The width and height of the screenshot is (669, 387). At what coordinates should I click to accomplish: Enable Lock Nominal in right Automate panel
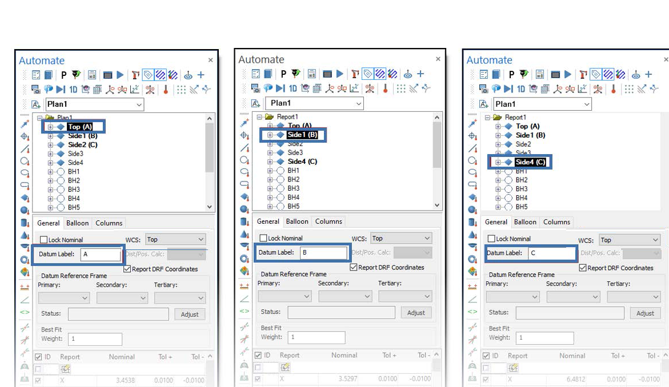(491, 239)
